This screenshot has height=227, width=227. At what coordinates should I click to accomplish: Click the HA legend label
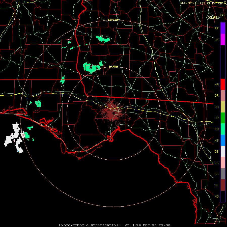point(217,84)
